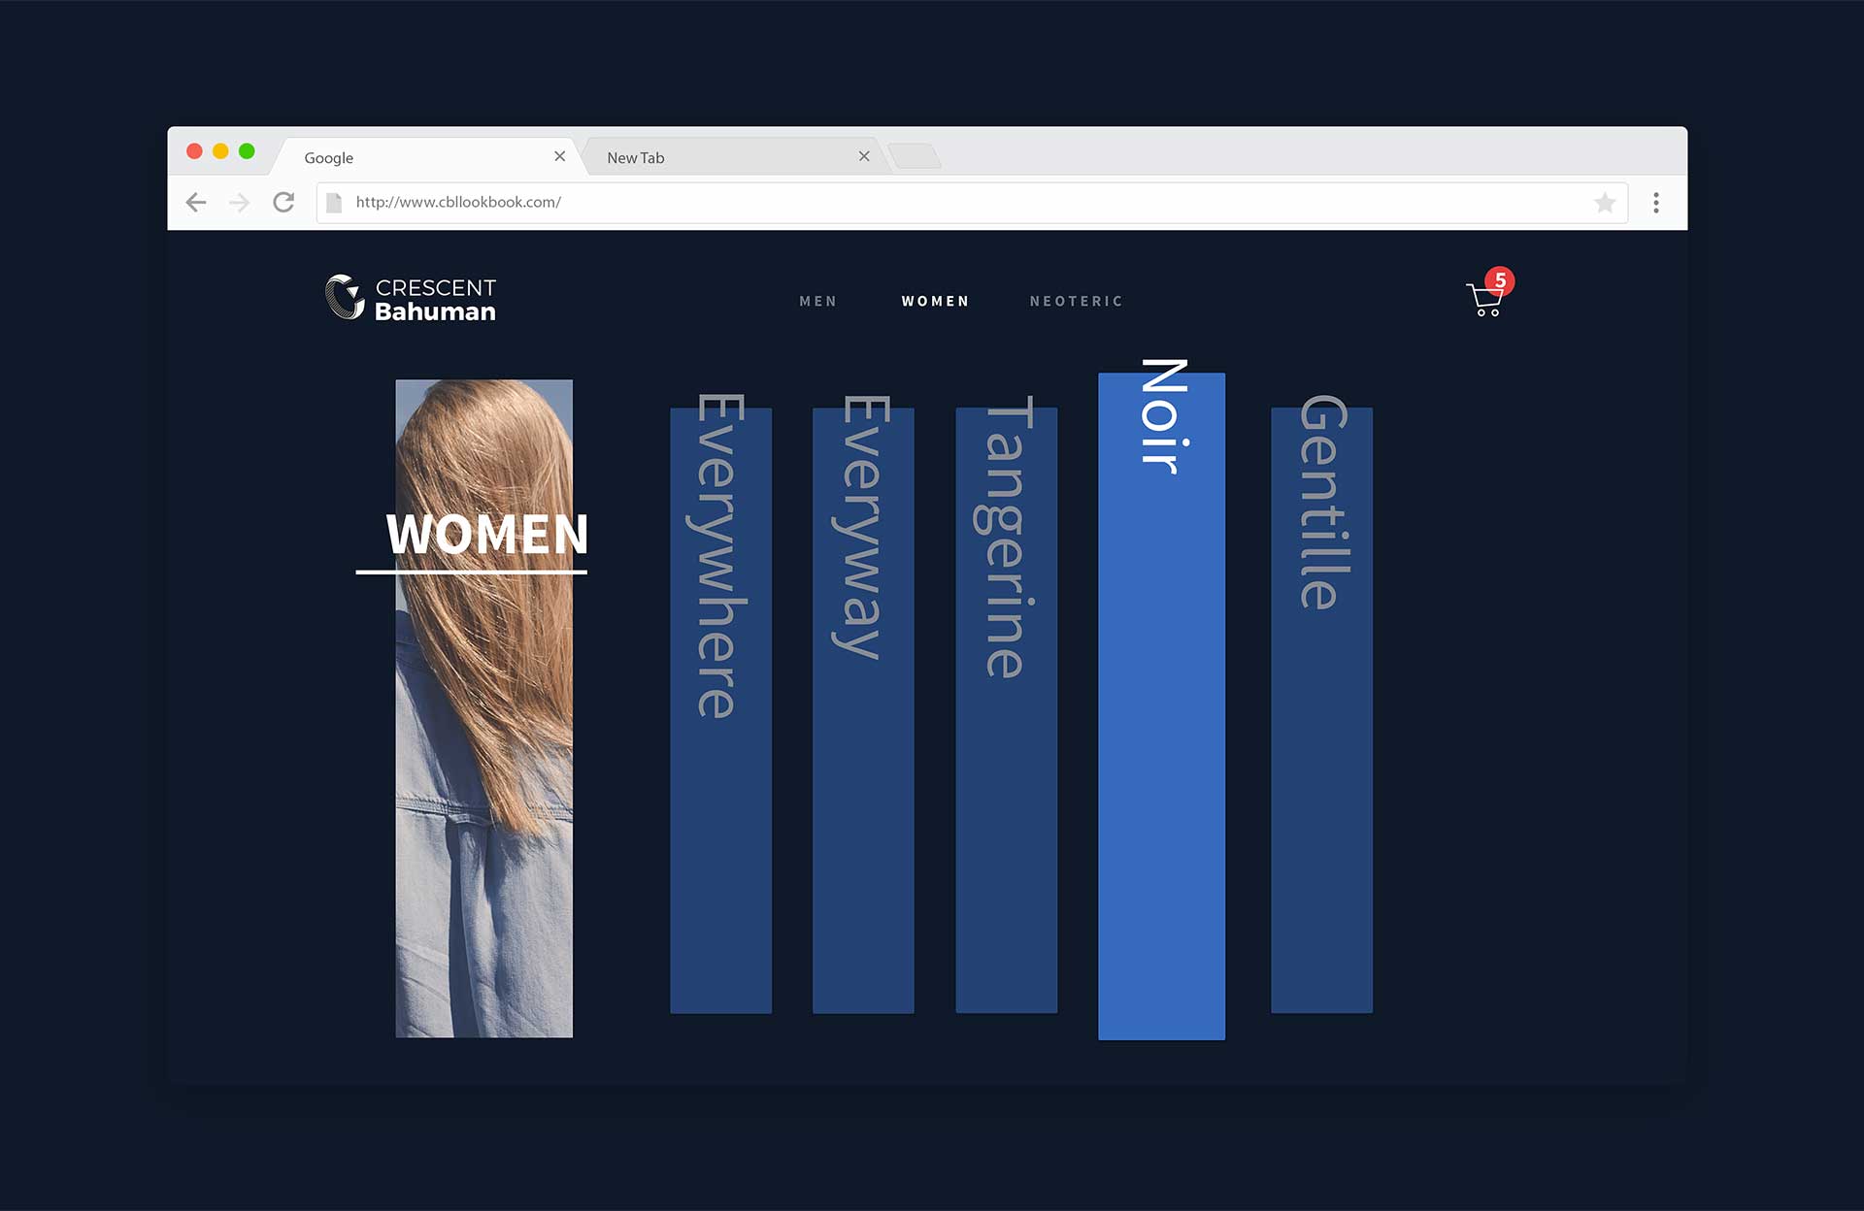Open the shopping cart icon
This screenshot has width=1864, height=1211.
(1484, 299)
